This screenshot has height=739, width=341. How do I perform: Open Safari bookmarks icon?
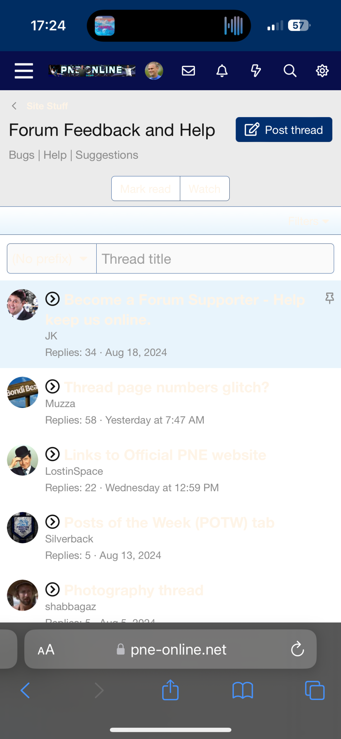click(x=243, y=691)
